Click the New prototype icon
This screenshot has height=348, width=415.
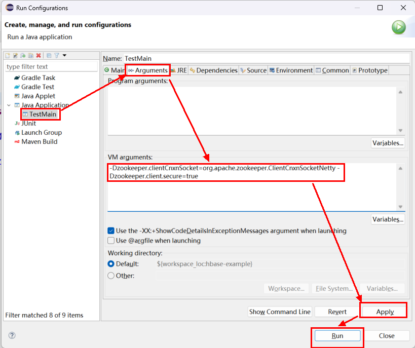(15, 55)
